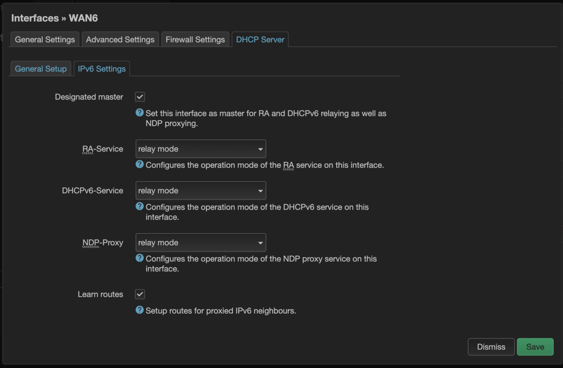Select the IPv6 Settings sub-tab
The image size is (563, 368).
pos(102,69)
